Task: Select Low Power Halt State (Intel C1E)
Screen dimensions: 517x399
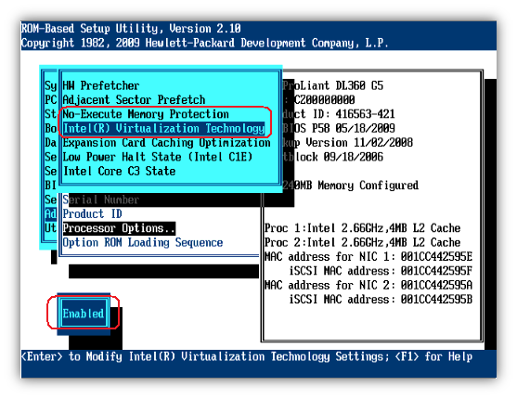Action: click(x=158, y=157)
